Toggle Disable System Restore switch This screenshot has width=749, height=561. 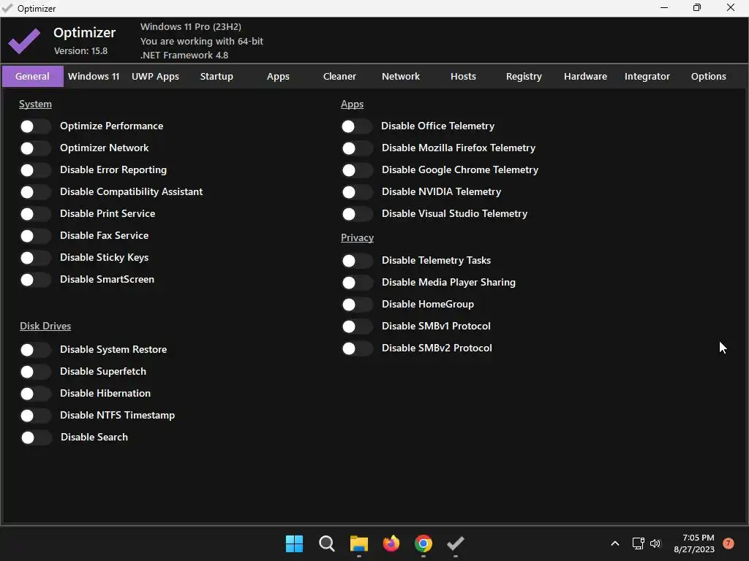click(x=35, y=350)
